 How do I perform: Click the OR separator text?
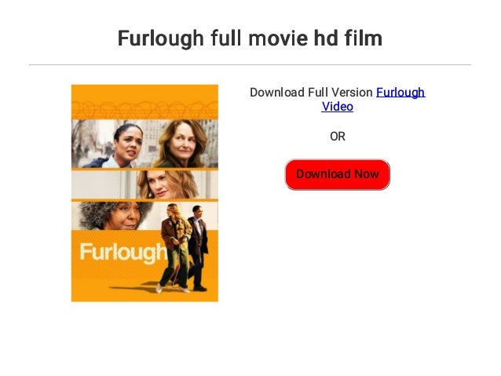(x=338, y=137)
